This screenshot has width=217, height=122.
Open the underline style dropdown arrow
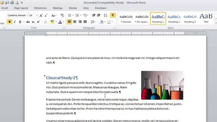click(24, 22)
